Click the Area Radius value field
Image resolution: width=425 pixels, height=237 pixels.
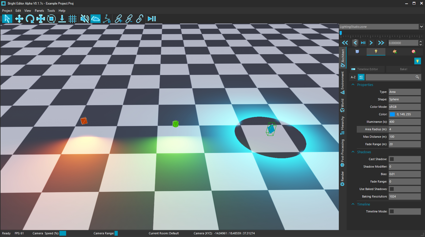click(x=405, y=129)
